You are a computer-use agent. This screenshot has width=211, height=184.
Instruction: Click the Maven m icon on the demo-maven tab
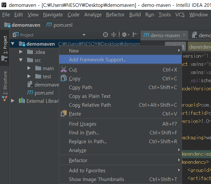(x=146, y=35)
